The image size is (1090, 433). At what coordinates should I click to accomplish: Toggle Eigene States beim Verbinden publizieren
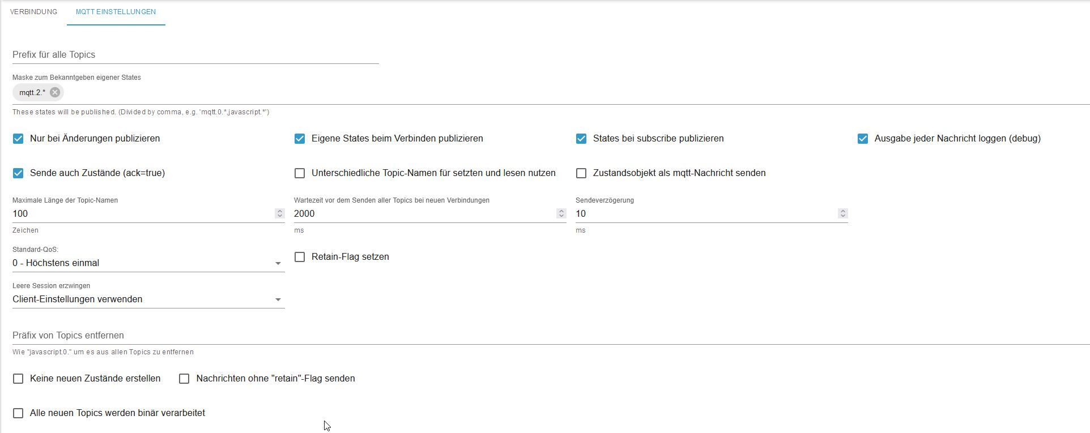point(300,139)
